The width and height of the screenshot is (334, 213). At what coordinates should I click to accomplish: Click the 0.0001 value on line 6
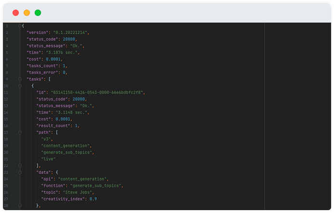53,59
